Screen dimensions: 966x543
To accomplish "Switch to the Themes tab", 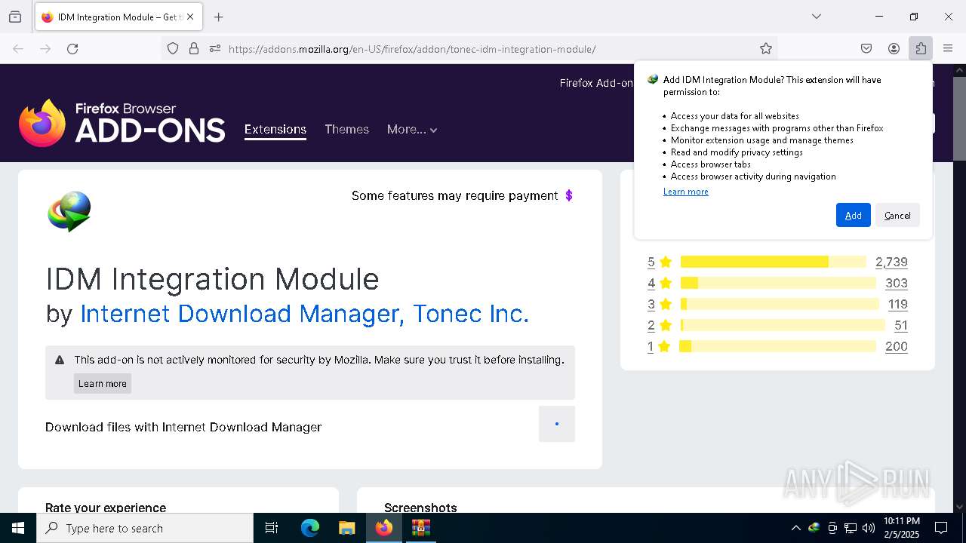I will tap(346, 130).
